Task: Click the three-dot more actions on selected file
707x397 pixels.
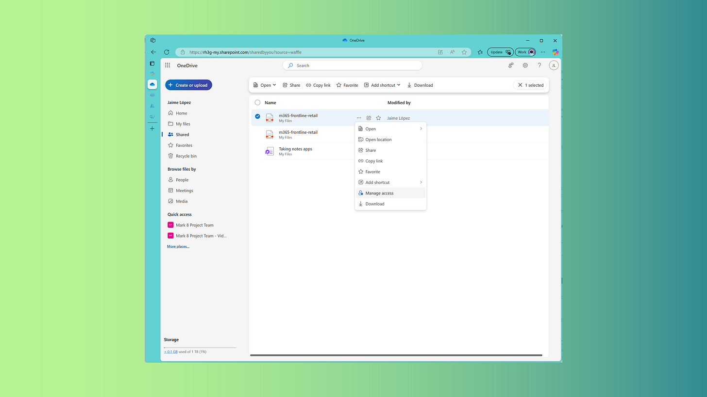Action: pos(359,118)
